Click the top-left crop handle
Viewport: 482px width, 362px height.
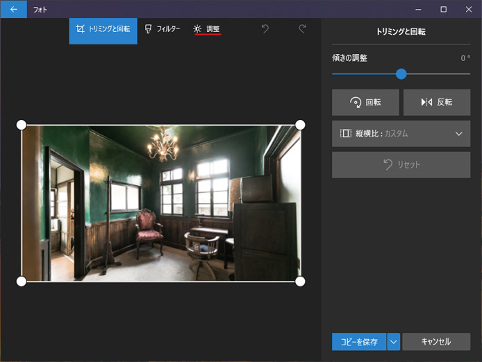(x=22, y=125)
